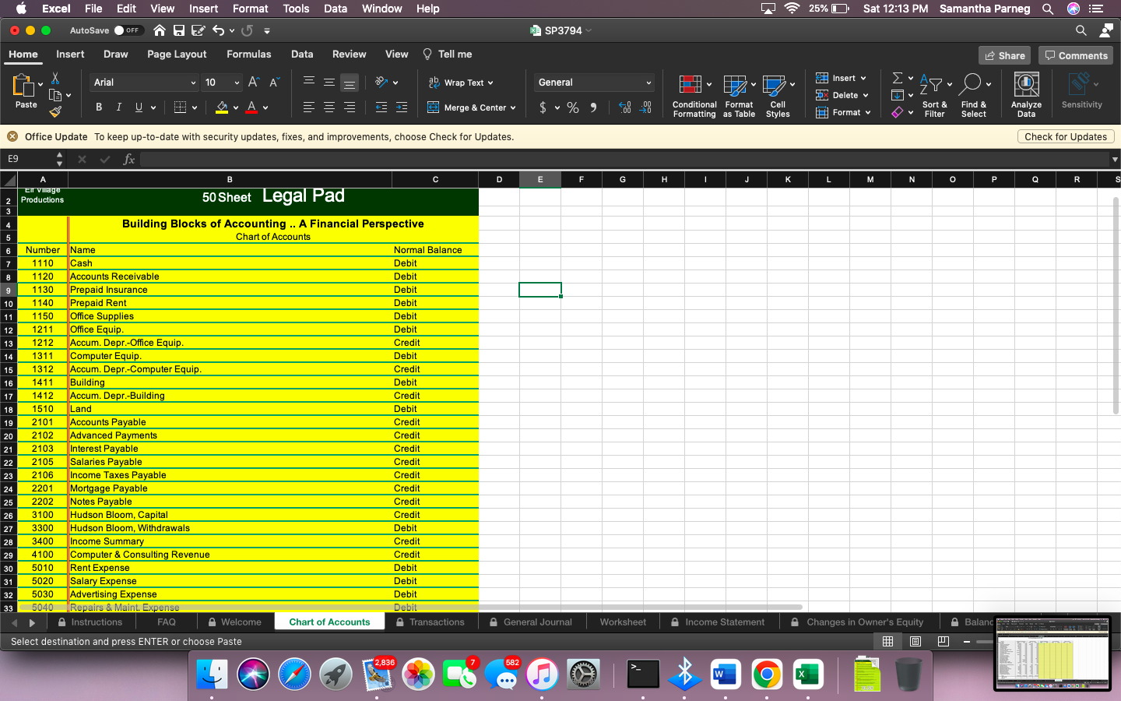Click the AutoSum sigma icon

tap(898, 78)
